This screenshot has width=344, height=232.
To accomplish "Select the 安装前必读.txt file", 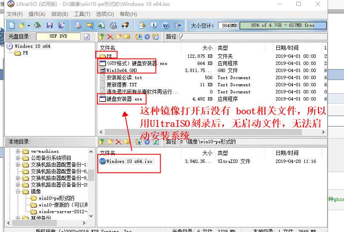I will click(x=124, y=77).
